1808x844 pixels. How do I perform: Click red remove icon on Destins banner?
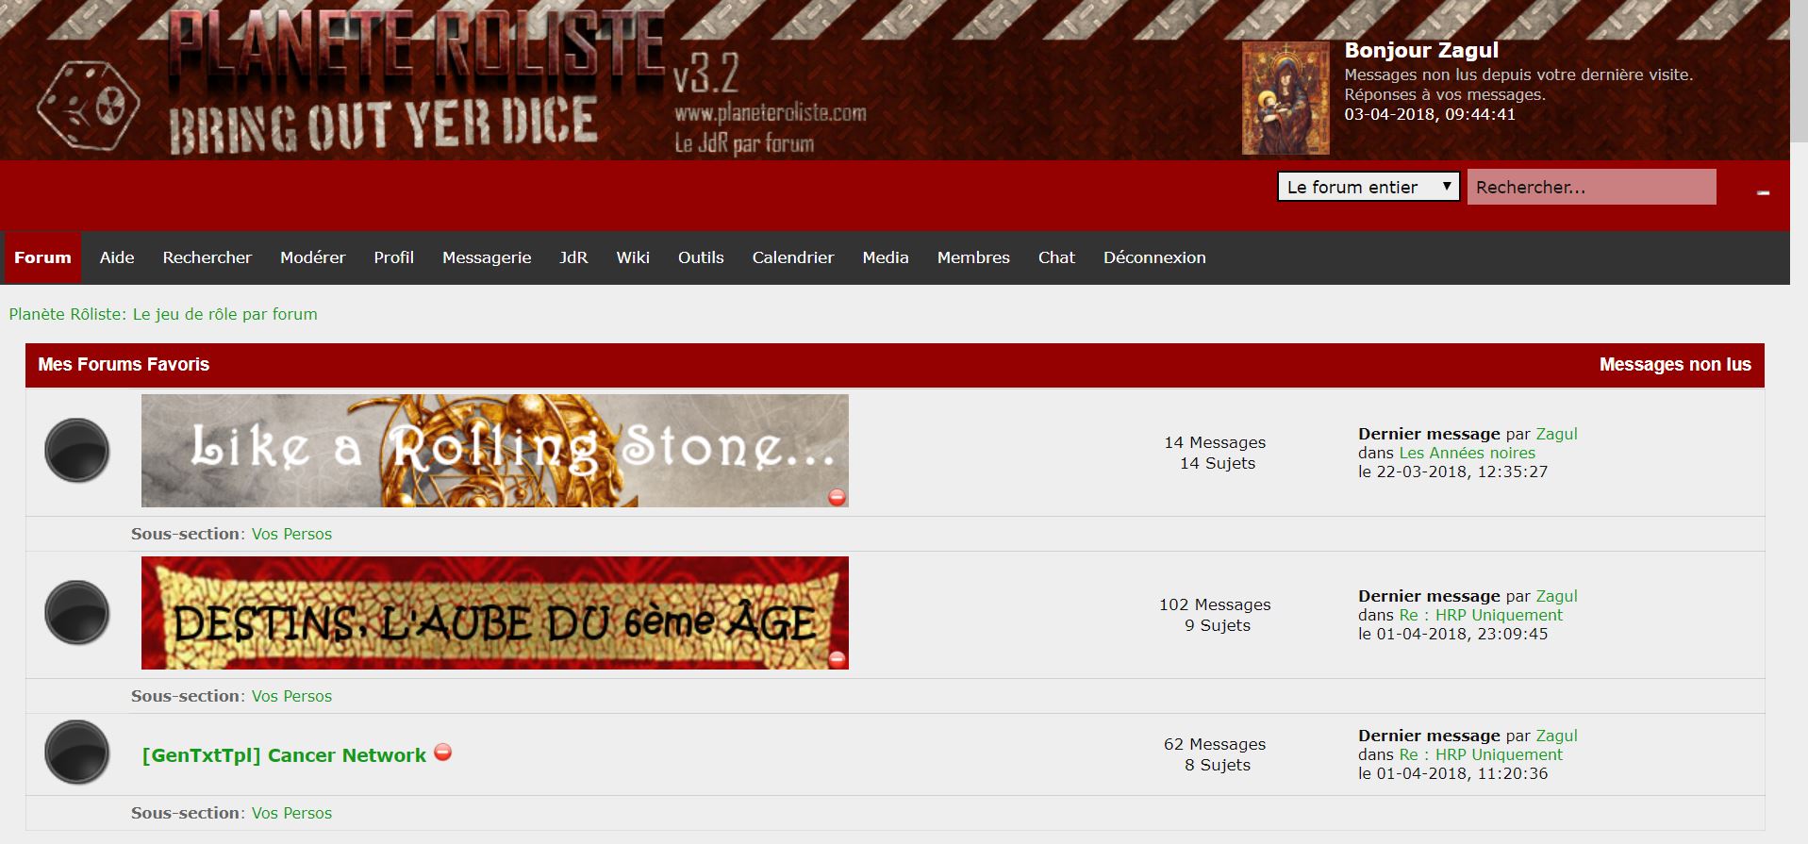837,659
